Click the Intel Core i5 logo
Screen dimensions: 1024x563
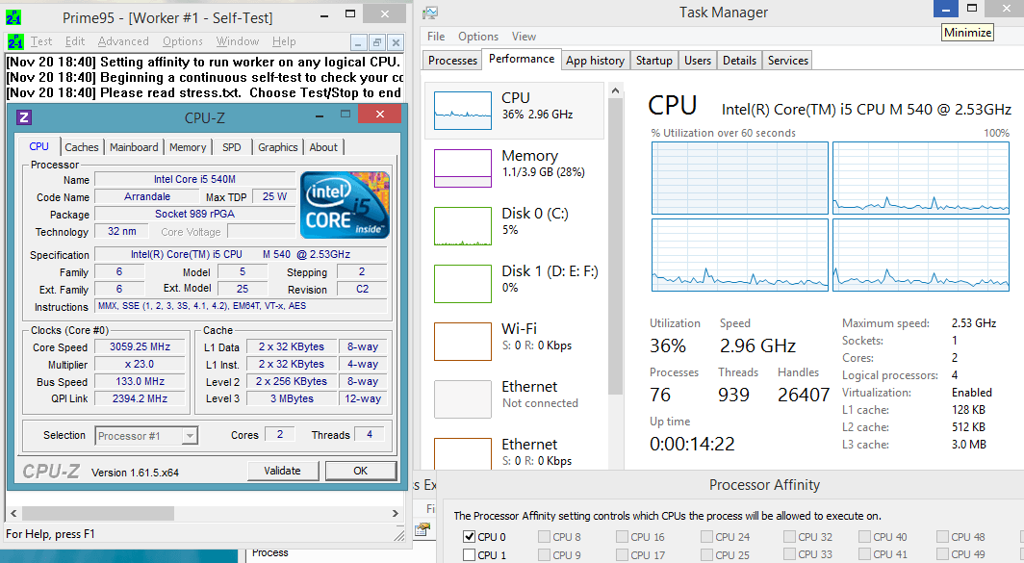click(345, 205)
